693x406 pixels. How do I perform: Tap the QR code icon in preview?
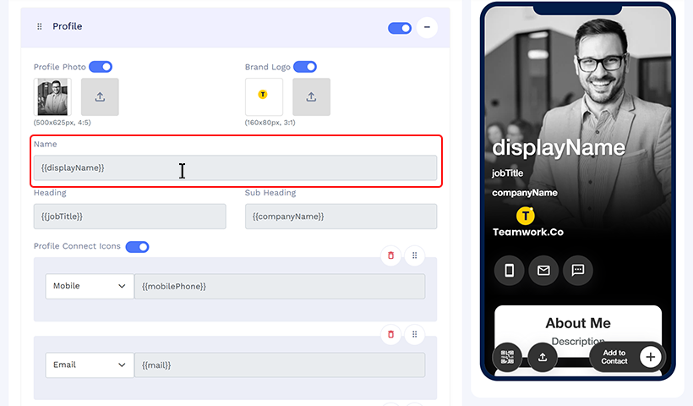[x=507, y=357]
